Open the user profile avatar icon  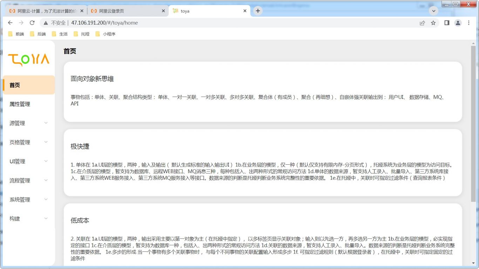pyautogui.click(x=458, y=23)
